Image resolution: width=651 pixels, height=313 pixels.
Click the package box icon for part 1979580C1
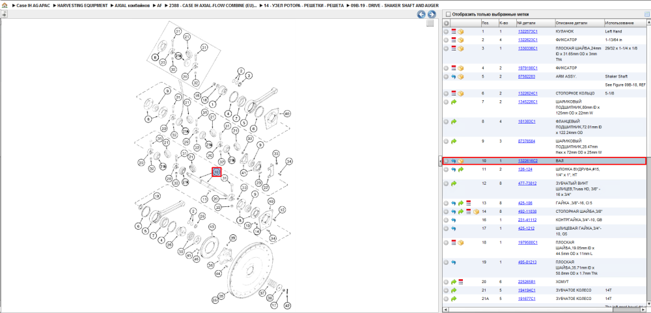(x=461, y=243)
